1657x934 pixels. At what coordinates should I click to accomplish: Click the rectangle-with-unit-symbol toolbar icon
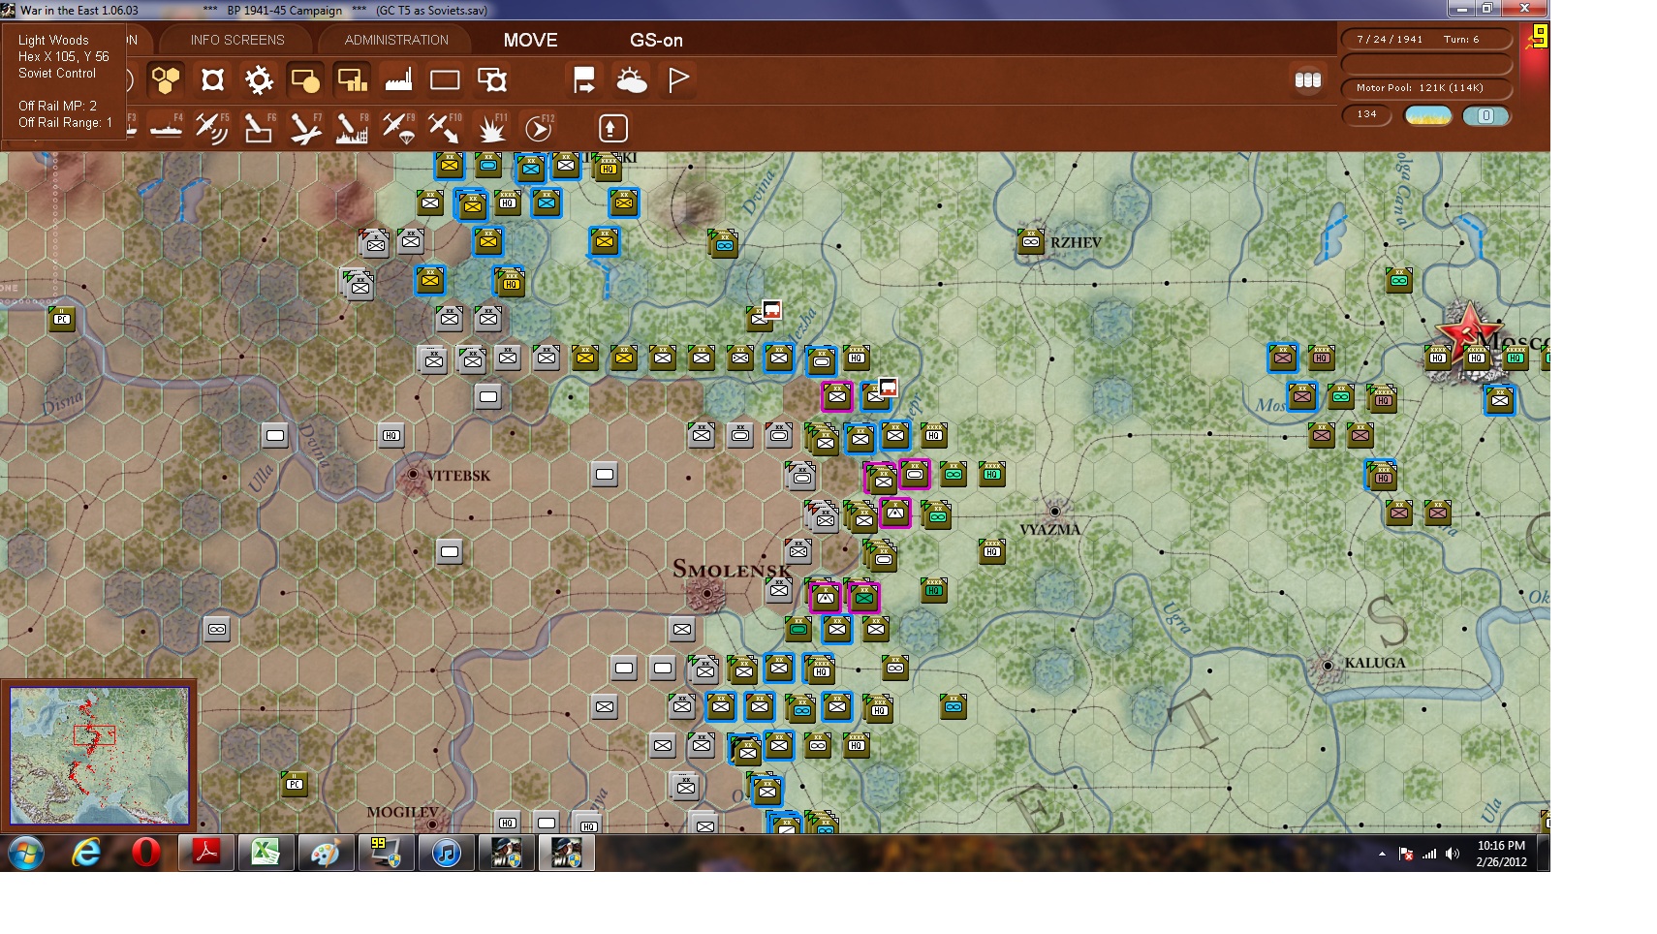491,79
